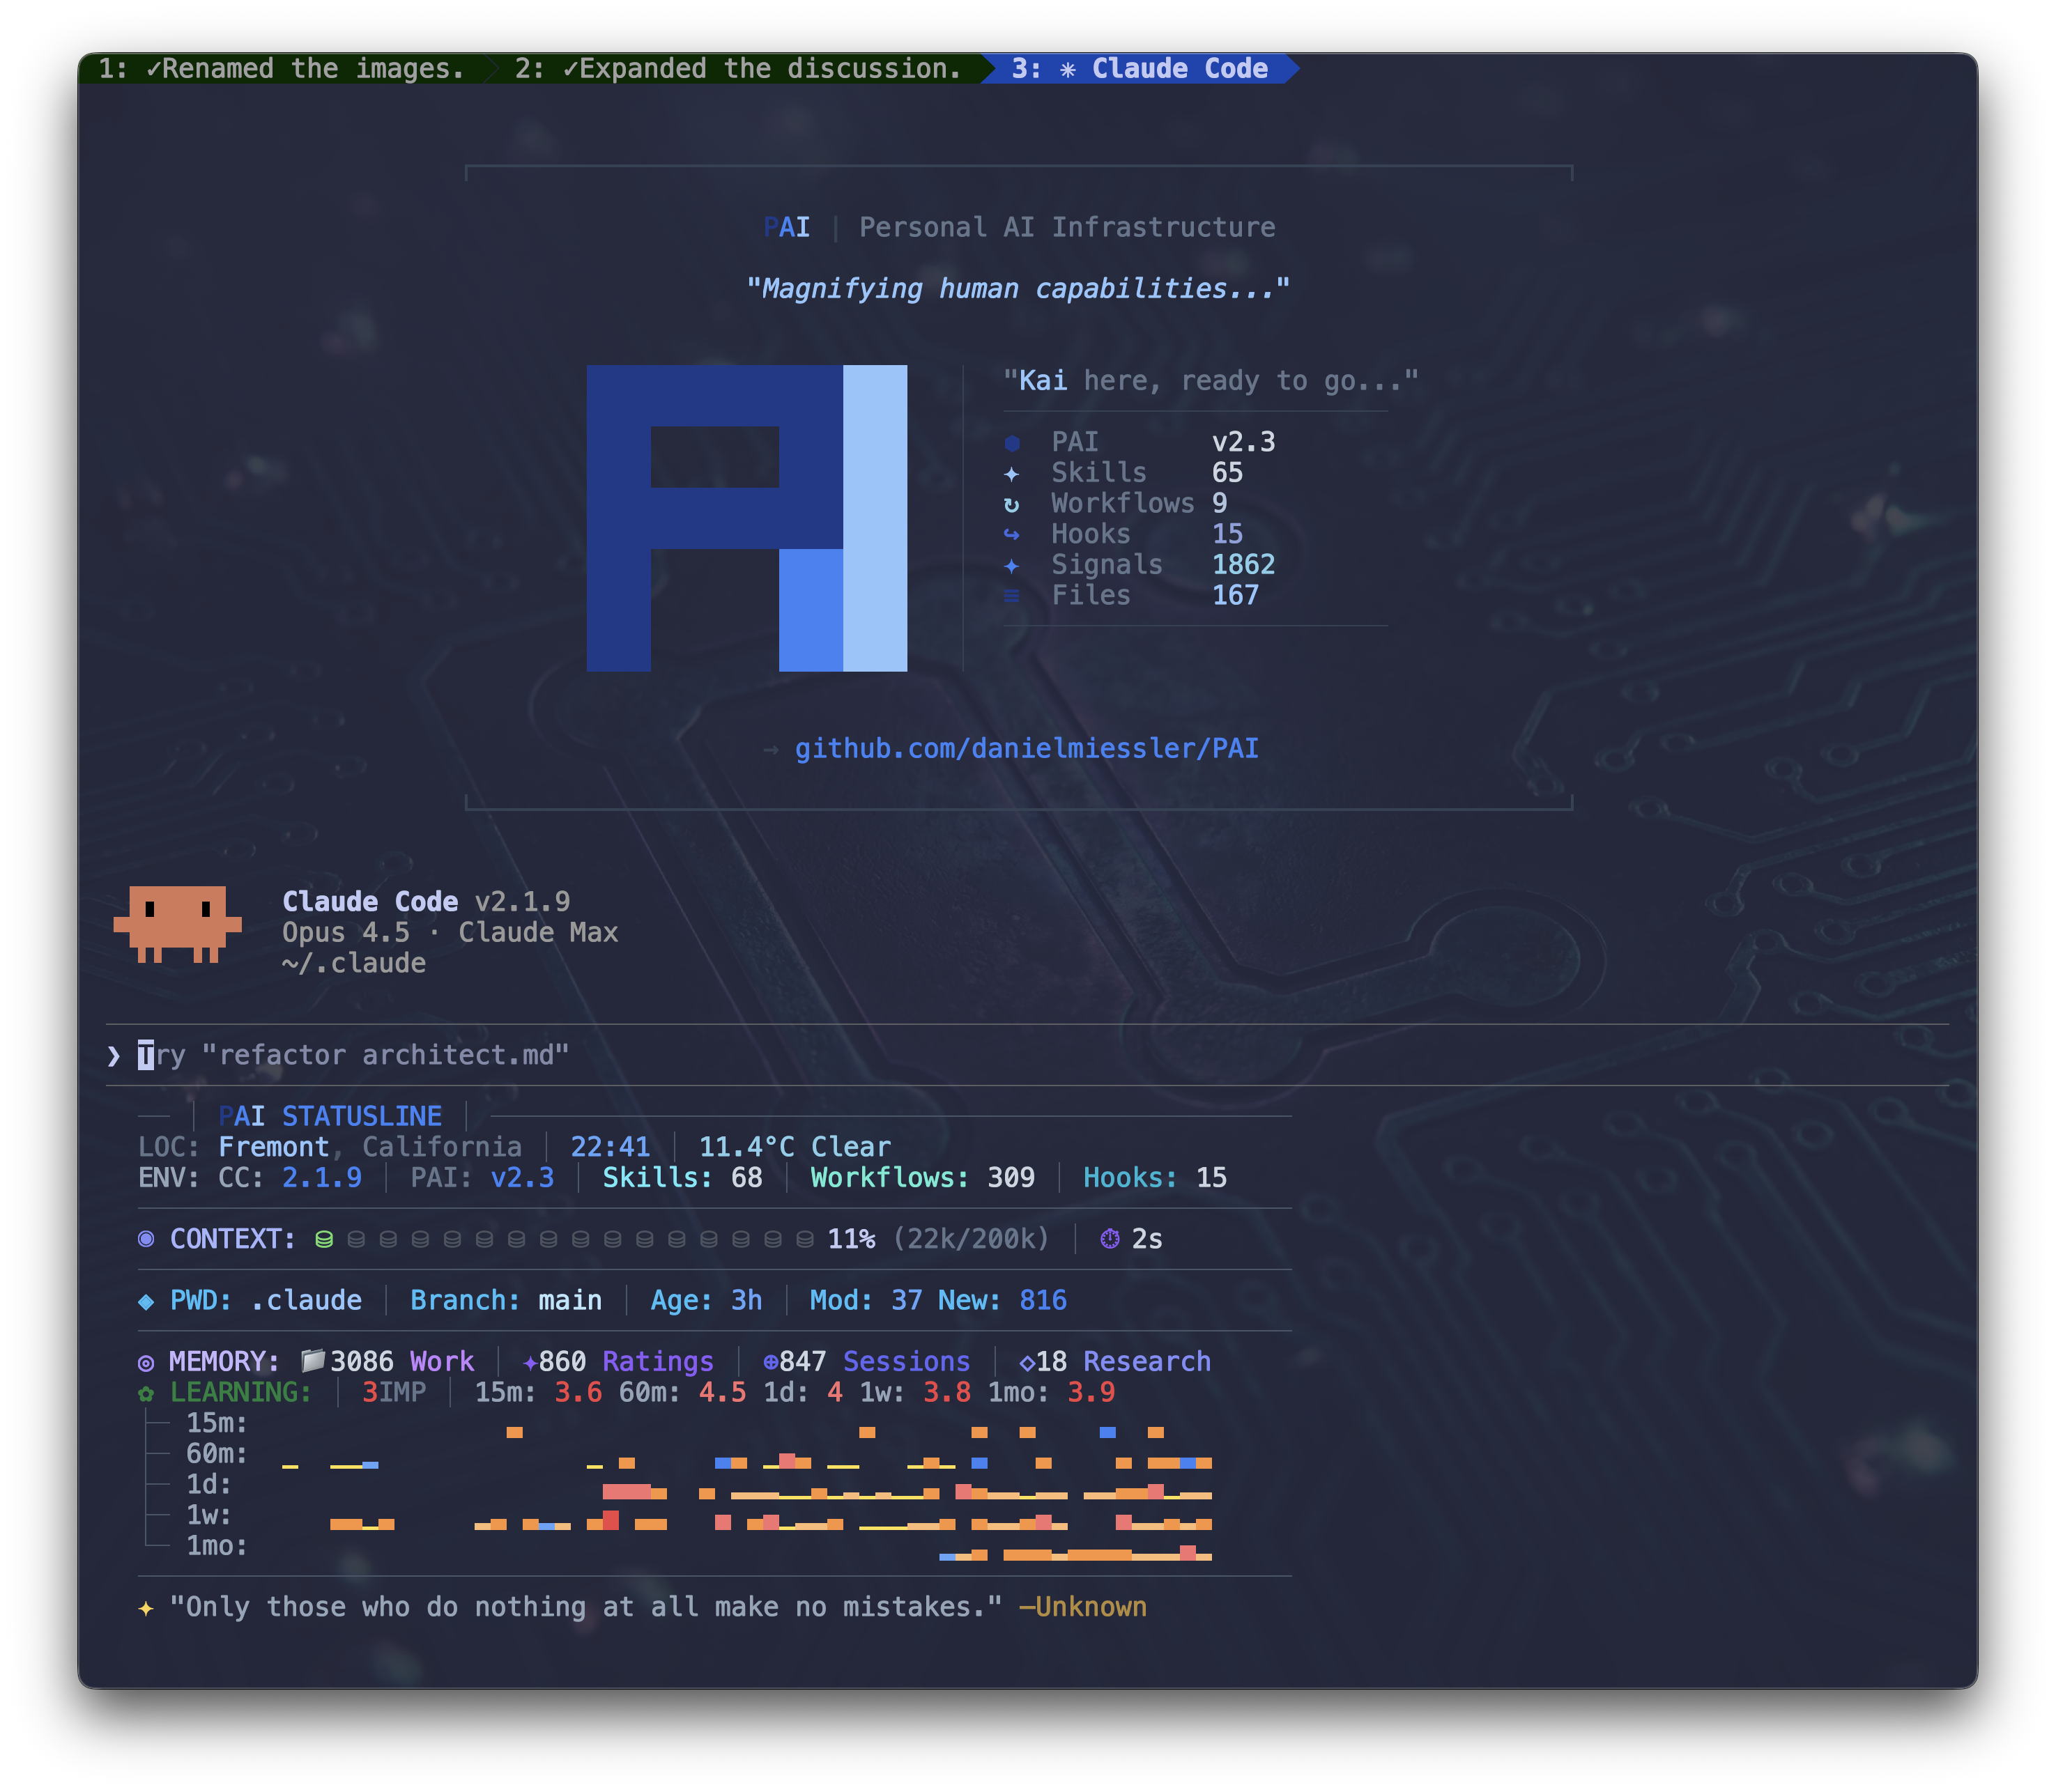Click the "Skills: 68" statusline entry
Screen dimensions: 2056x1792
[x=682, y=1178]
